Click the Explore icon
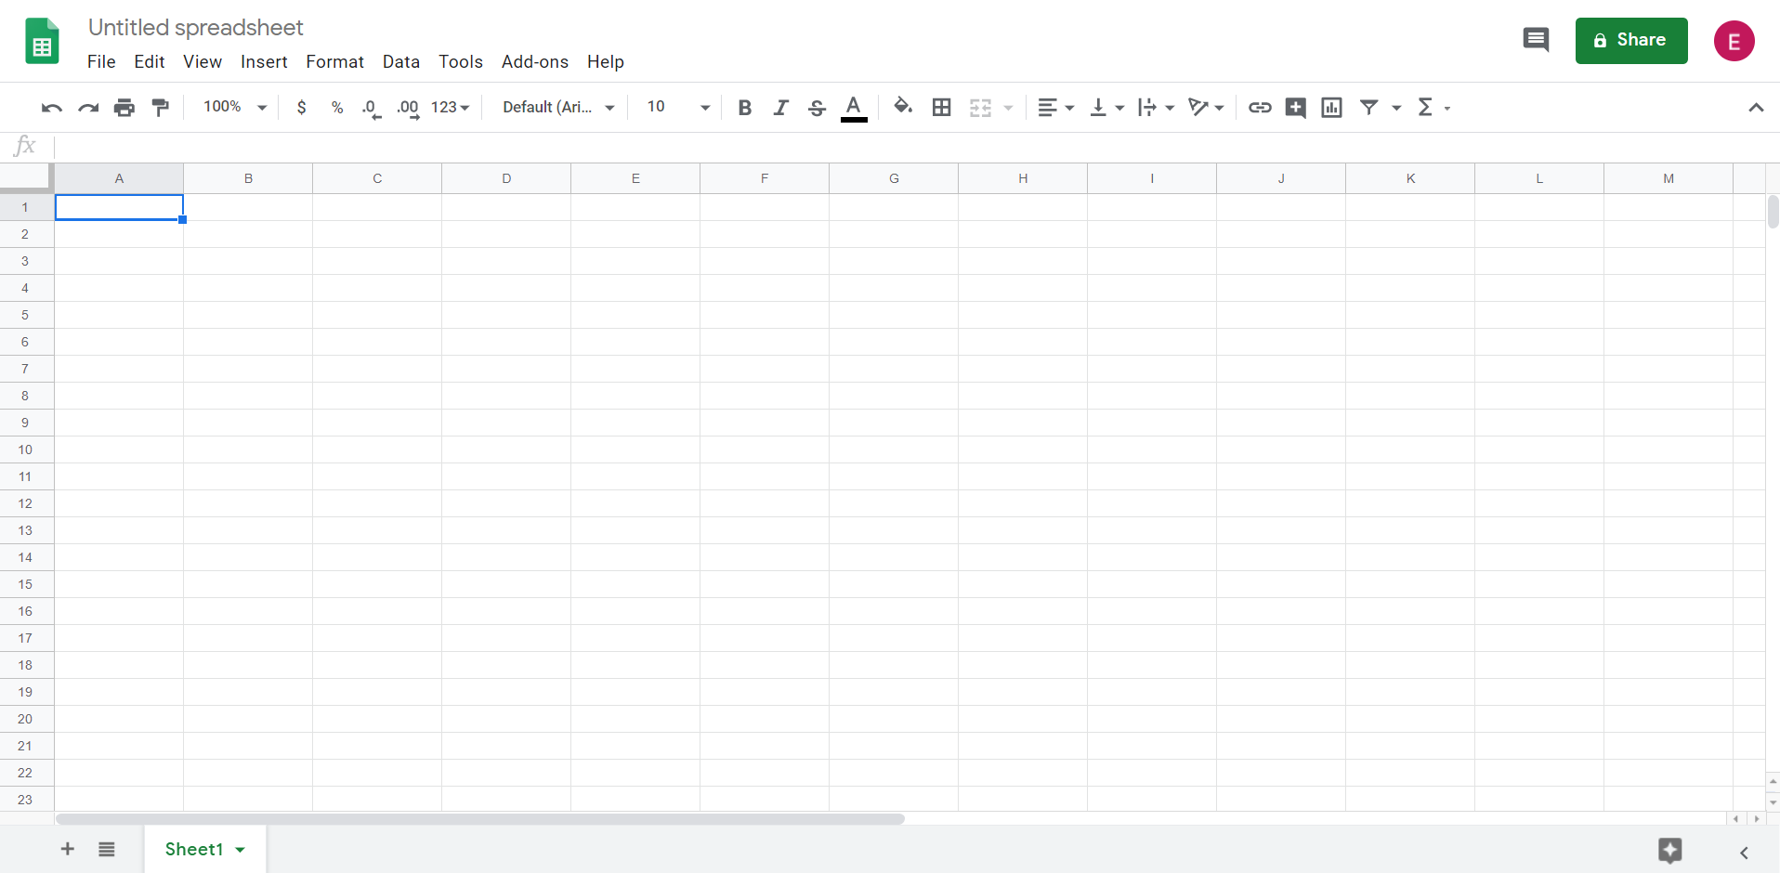 click(1670, 850)
